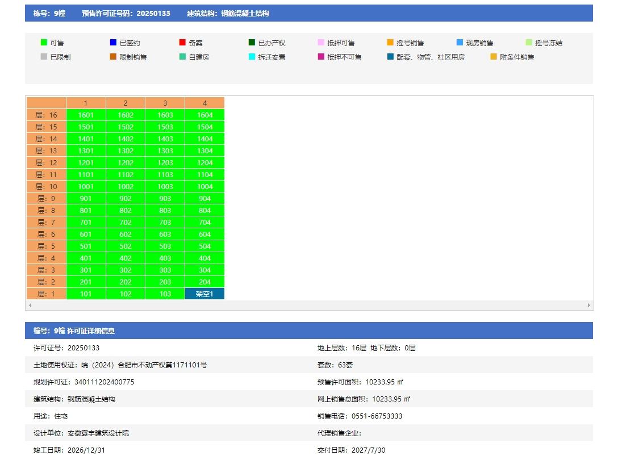Select unit 203

tap(165, 282)
